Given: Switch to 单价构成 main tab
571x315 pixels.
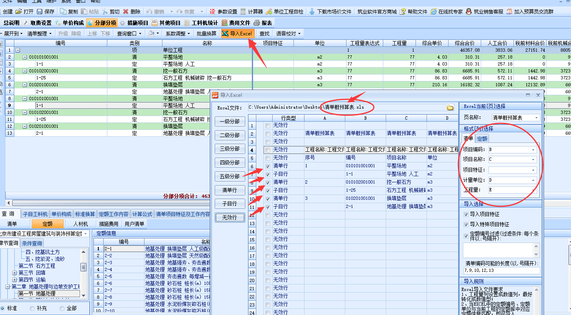Looking at the screenshot, I should (69, 23).
